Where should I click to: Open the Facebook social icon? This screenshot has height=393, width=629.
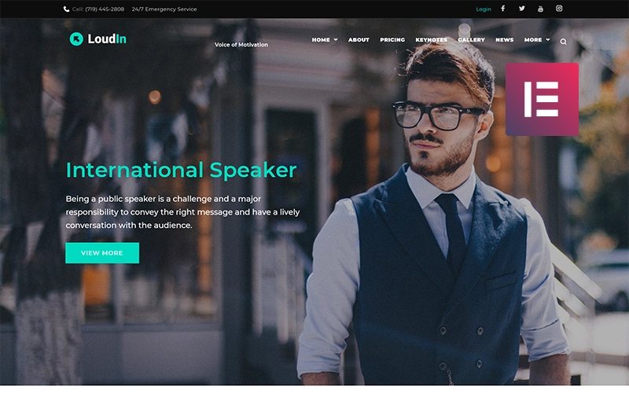click(x=502, y=9)
